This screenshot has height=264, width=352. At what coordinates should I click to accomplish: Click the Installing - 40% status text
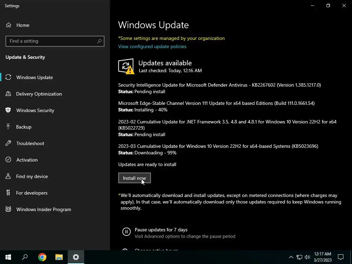tap(151, 110)
